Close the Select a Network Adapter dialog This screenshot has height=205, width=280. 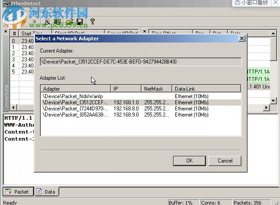click(242, 39)
